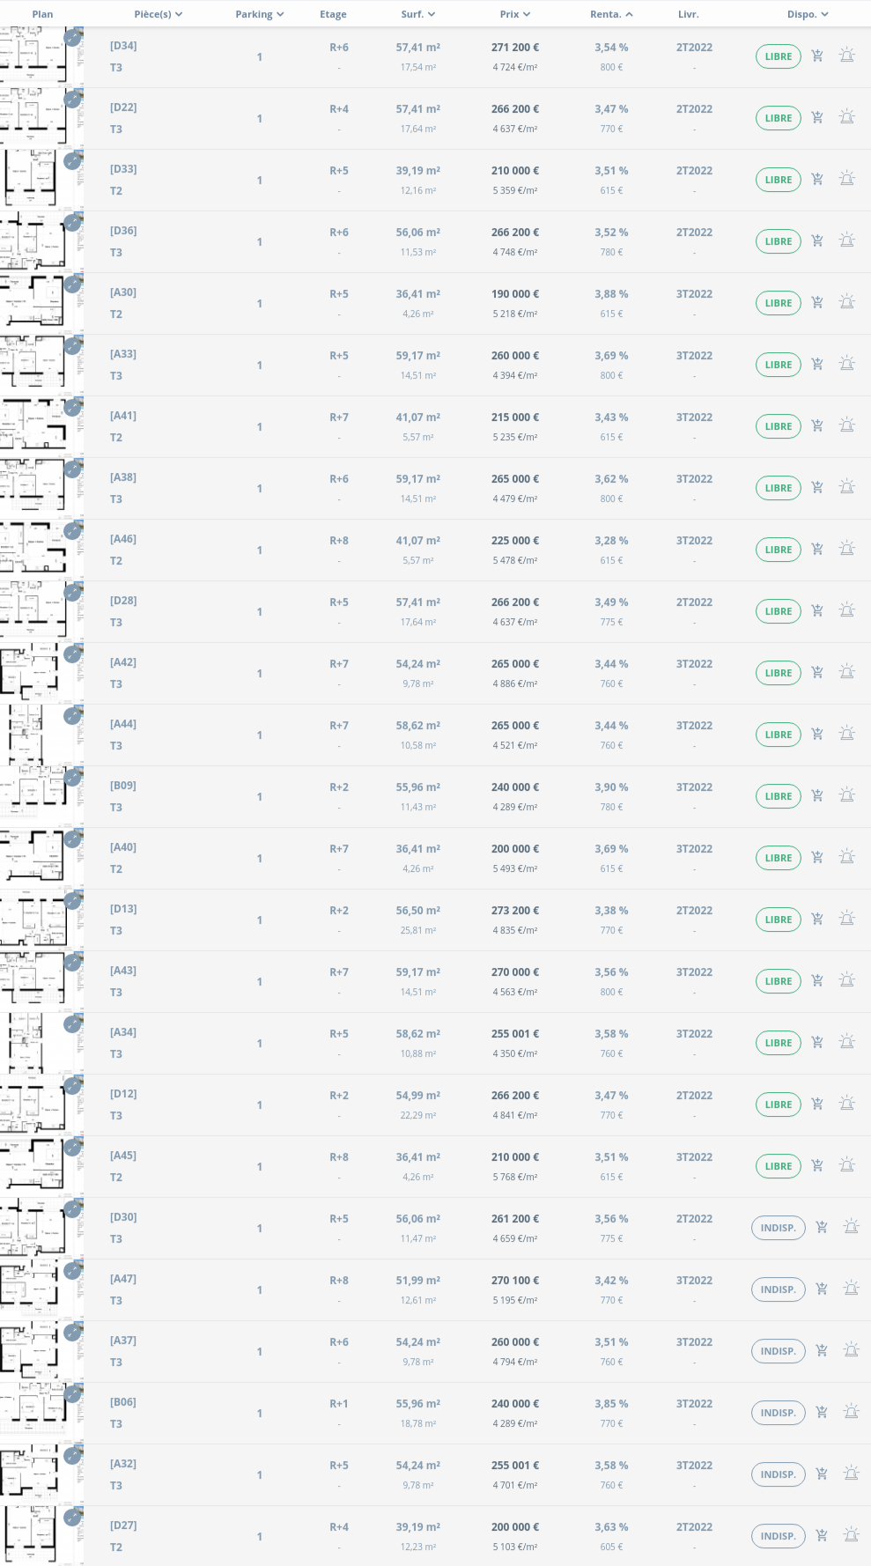The height and width of the screenshot is (1566, 871).
Task: Open the Pièce(s) column dropdown
Action: pyautogui.click(x=159, y=14)
